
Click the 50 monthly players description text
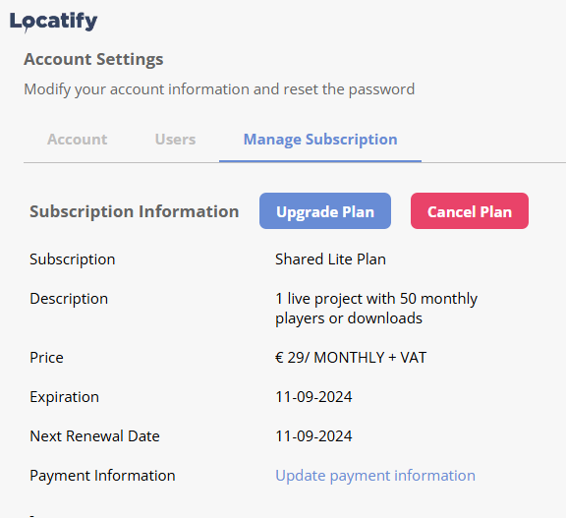pyautogui.click(x=376, y=309)
